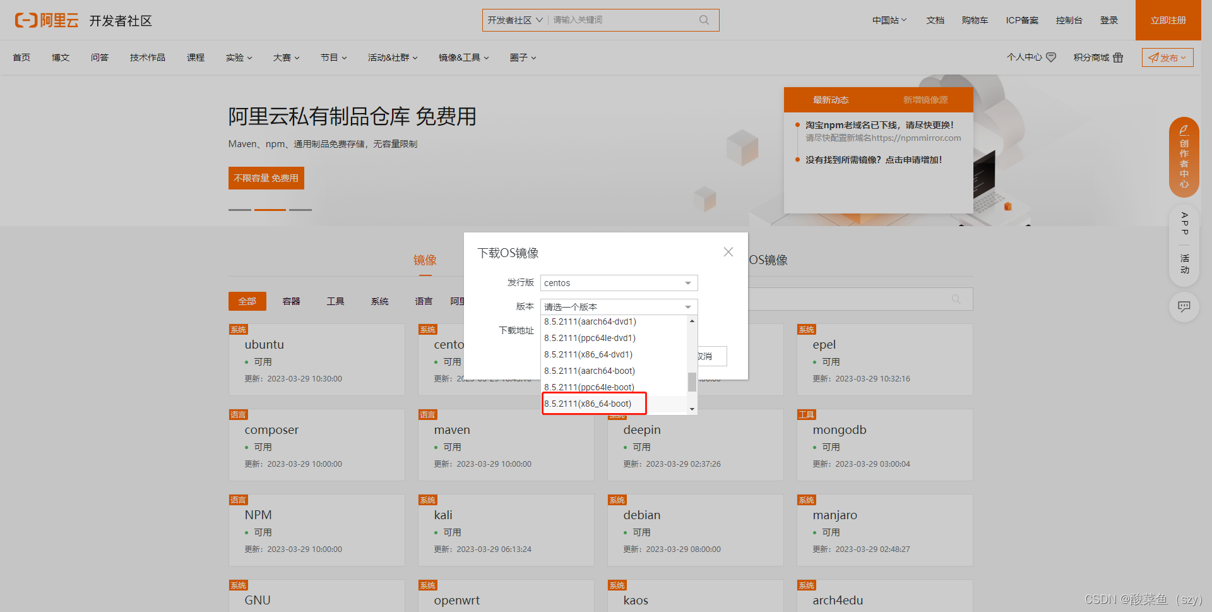1212x612 pixels.
Task: Open 博文 nav item
Action: coord(61,57)
